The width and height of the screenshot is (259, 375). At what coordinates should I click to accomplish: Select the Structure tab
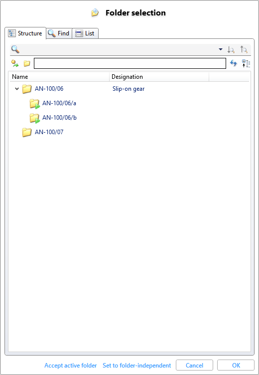click(x=25, y=33)
